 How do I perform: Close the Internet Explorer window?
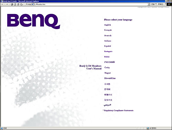pyautogui.click(x=171, y=1)
